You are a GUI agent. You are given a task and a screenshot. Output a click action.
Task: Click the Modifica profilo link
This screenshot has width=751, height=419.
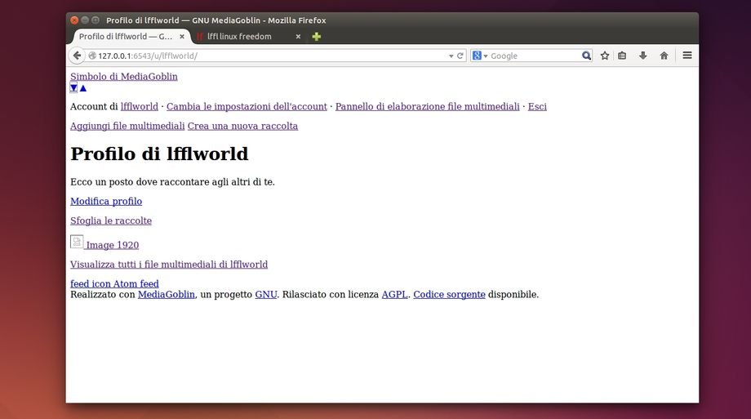(106, 201)
